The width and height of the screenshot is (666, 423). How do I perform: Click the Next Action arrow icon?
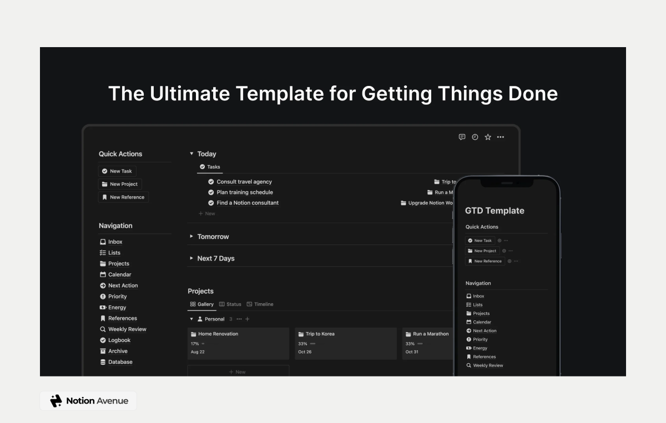[103, 285]
